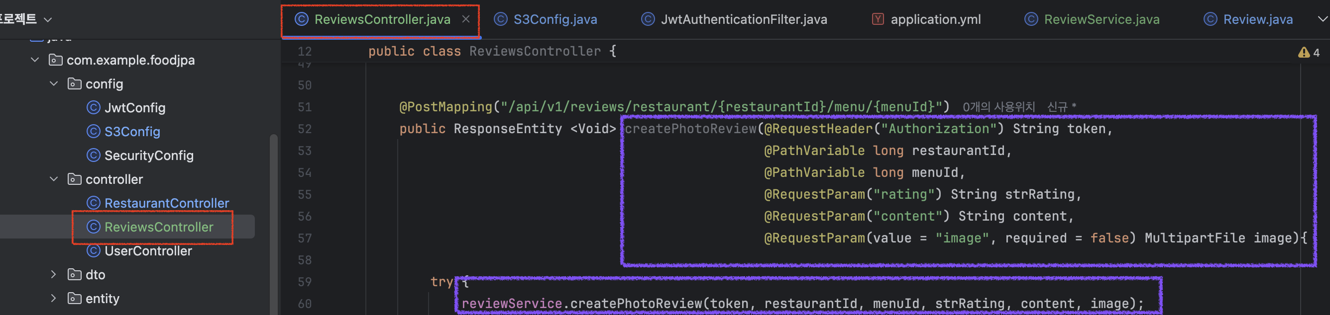The height and width of the screenshot is (315, 1330).
Task: Open the 프로젝트 view dropdown
Action: [x=26, y=19]
